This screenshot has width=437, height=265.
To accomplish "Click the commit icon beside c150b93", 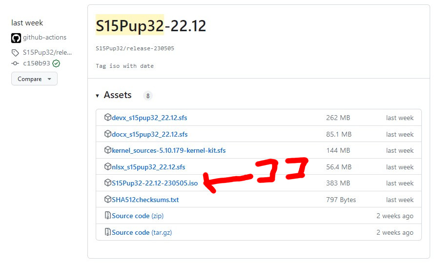I will pyautogui.click(x=15, y=63).
